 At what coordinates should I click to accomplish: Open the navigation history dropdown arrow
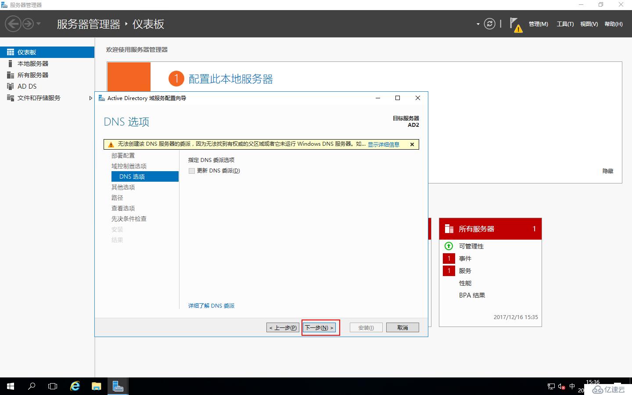click(39, 24)
